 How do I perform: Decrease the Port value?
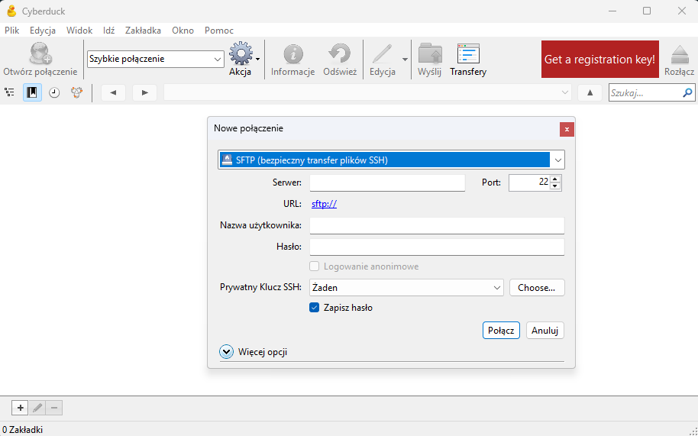pos(555,186)
